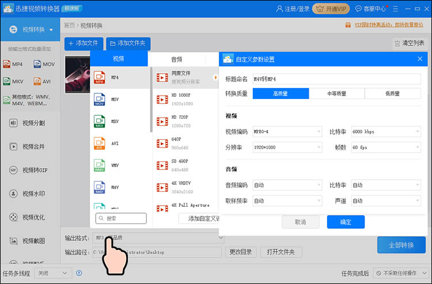
Task: Switch to the 音频 format tab
Action: click(x=177, y=59)
